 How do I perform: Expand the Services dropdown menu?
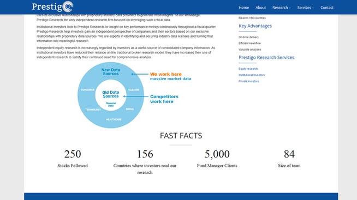(305, 8)
